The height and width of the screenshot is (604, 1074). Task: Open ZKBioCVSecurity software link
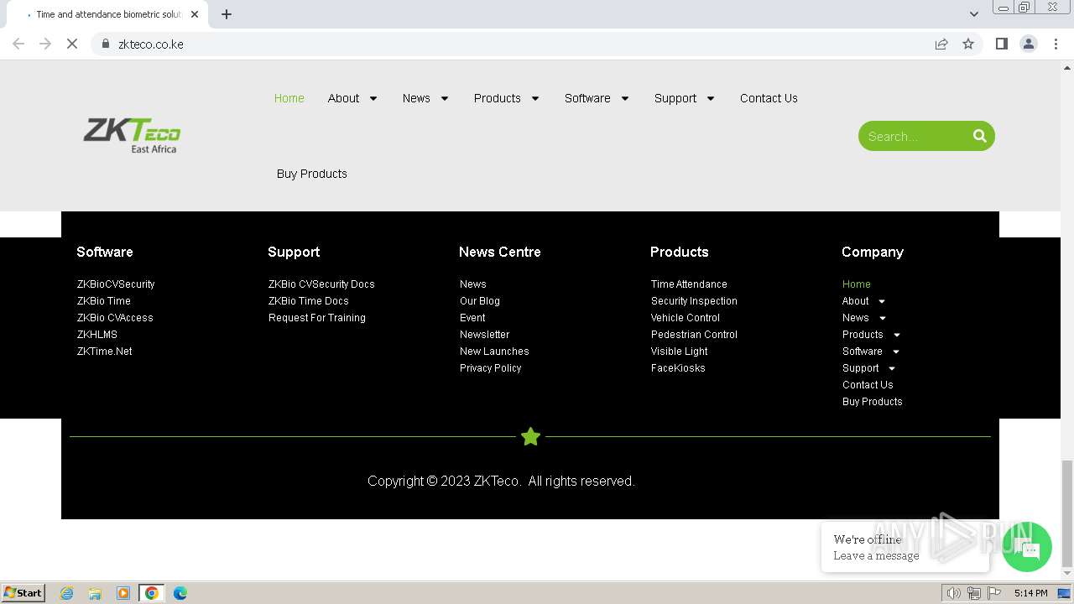coord(116,284)
